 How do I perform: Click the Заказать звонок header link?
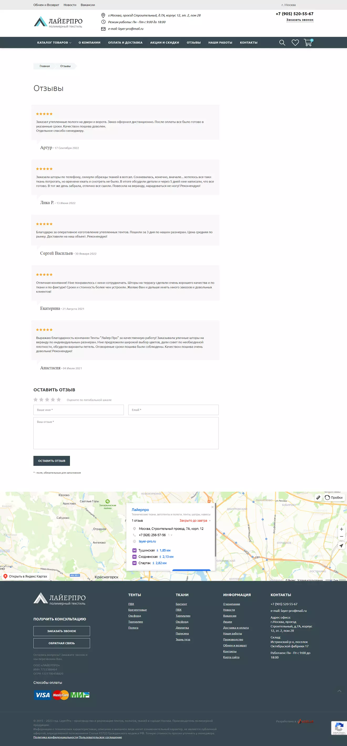tap(300, 20)
